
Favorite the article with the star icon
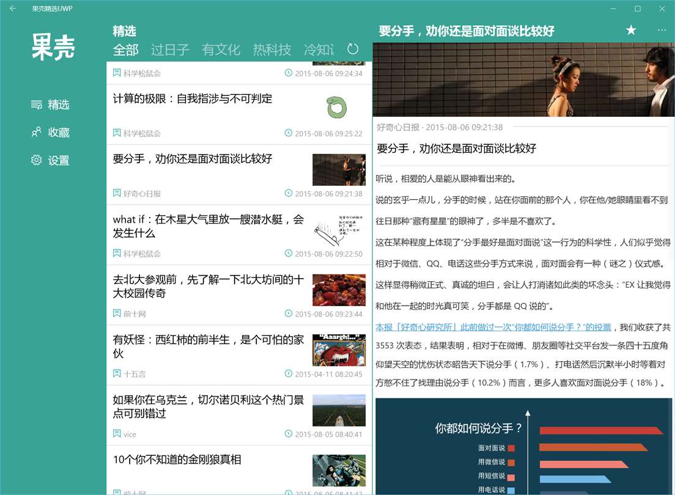click(x=630, y=30)
